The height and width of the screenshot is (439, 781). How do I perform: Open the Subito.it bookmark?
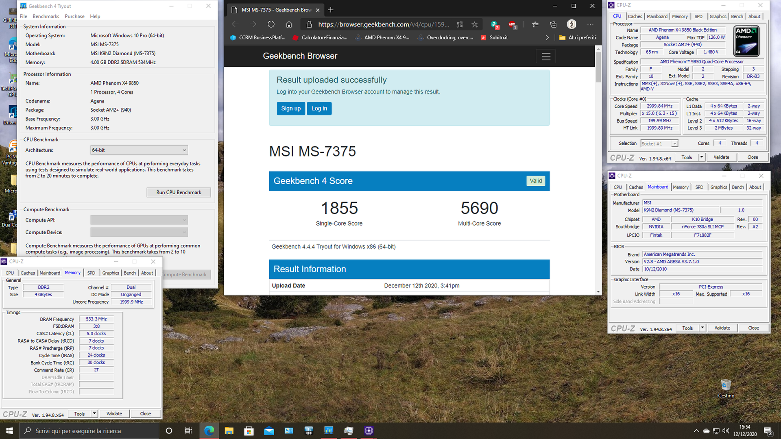(494, 37)
